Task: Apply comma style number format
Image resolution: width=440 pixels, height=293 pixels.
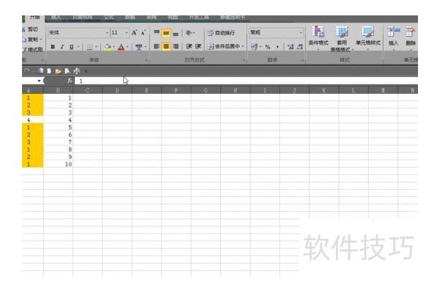Action: (277, 47)
